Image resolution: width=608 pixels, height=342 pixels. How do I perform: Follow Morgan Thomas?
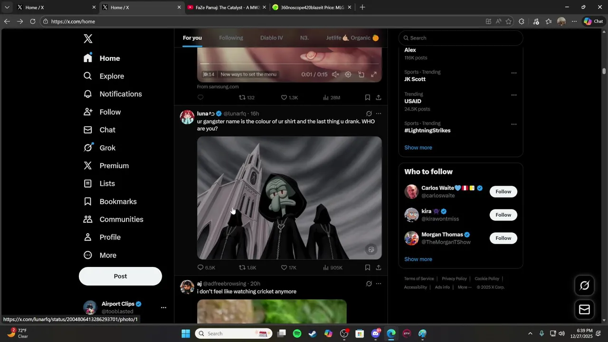tap(503, 238)
